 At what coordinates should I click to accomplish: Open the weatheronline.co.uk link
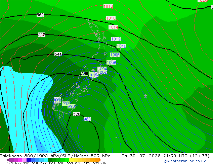tap(185, 161)
